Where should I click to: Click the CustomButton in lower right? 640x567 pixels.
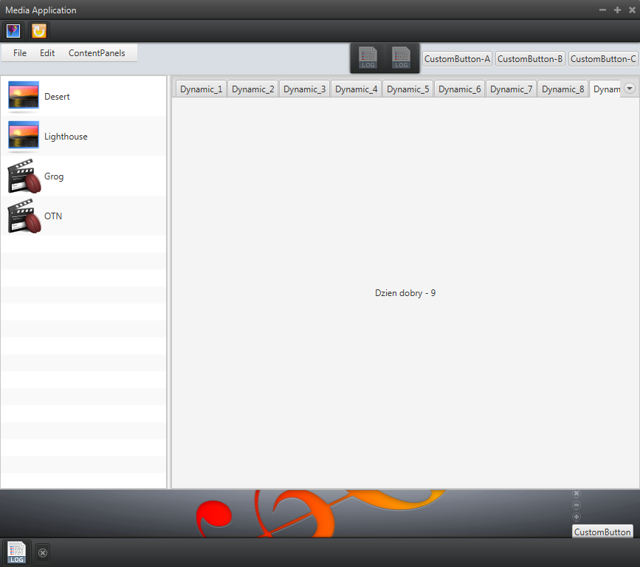602,532
